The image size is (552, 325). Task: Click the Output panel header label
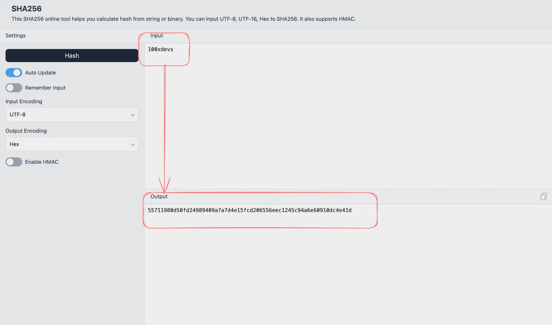tap(159, 197)
